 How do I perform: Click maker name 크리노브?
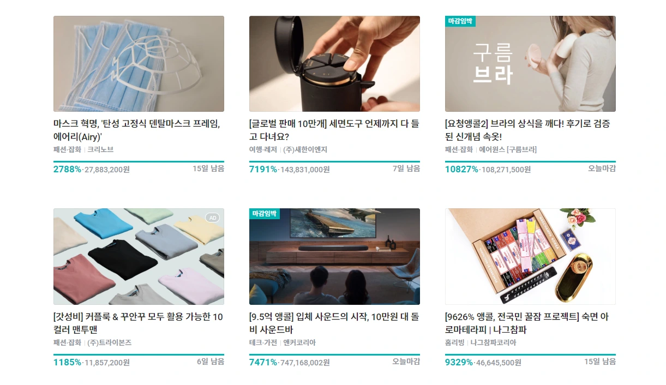pos(100,149)
